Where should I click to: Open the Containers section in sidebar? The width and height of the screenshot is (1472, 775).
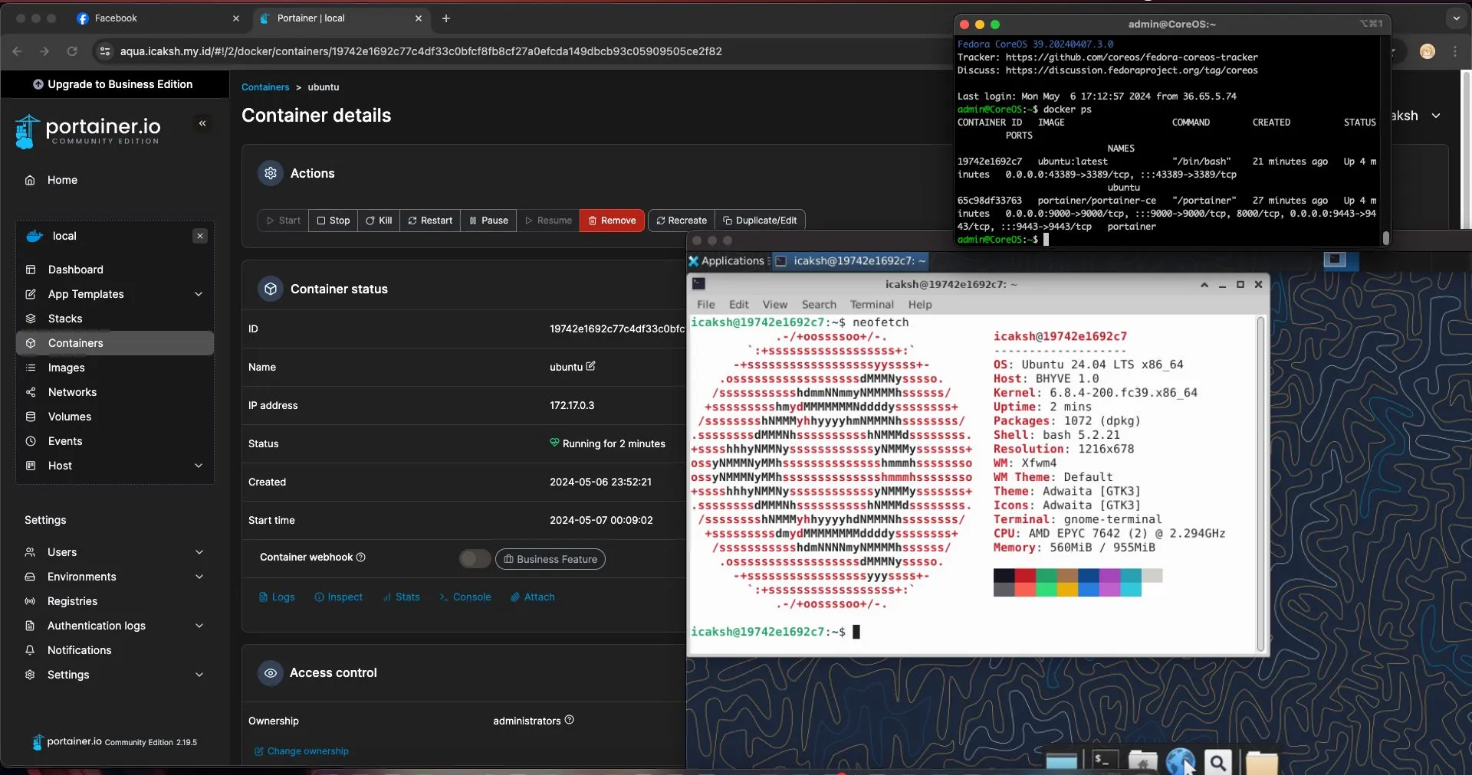pos(77,343)
